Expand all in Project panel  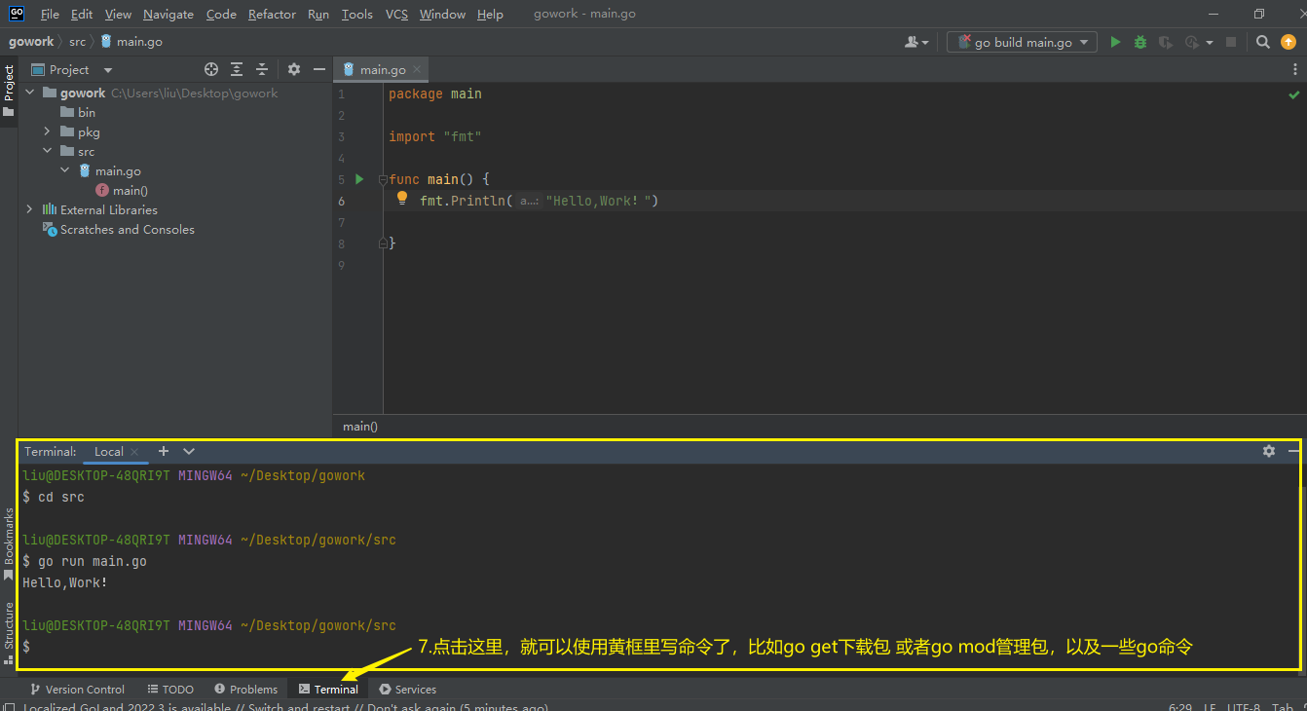coord(237,69)
